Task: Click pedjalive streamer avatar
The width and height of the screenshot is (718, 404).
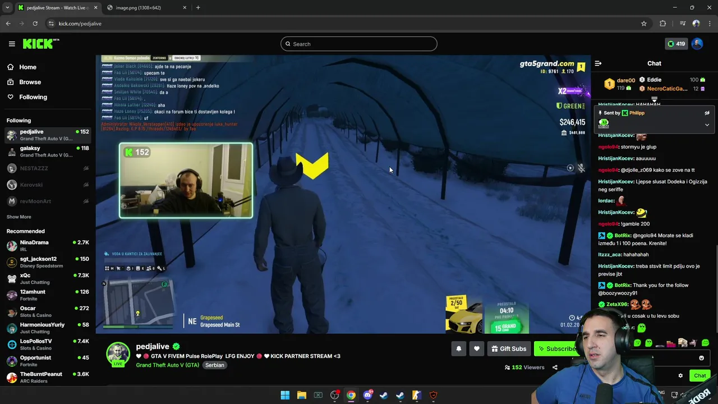Action: click(118, 355)
